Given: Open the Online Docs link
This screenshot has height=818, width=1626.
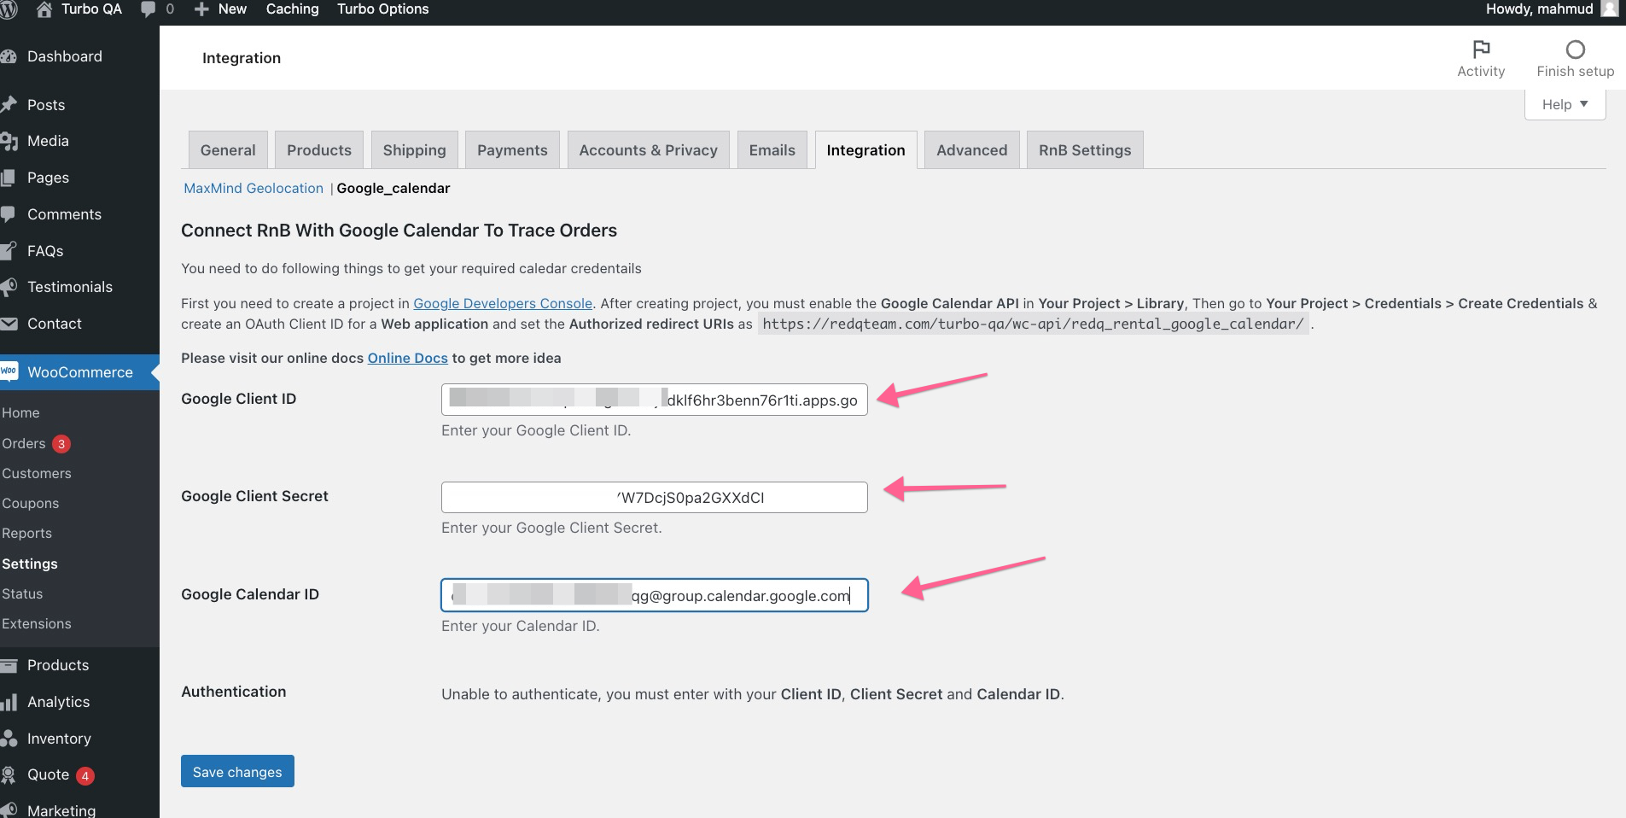Looking at the screenshot, I should pos(407,358).
